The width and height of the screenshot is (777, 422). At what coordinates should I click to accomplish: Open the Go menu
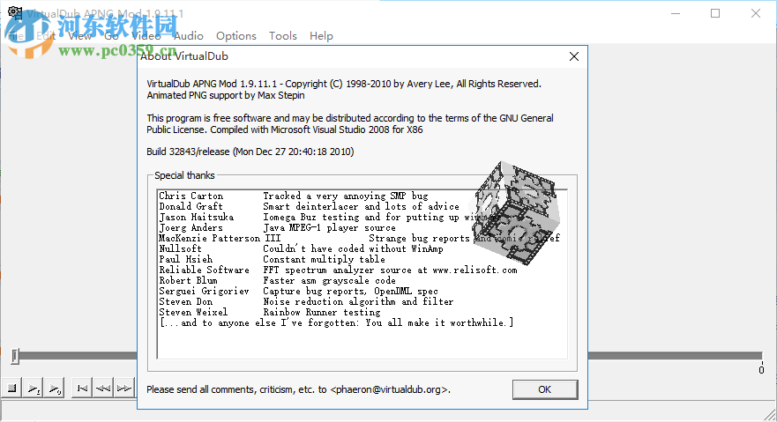coord(111,36)
